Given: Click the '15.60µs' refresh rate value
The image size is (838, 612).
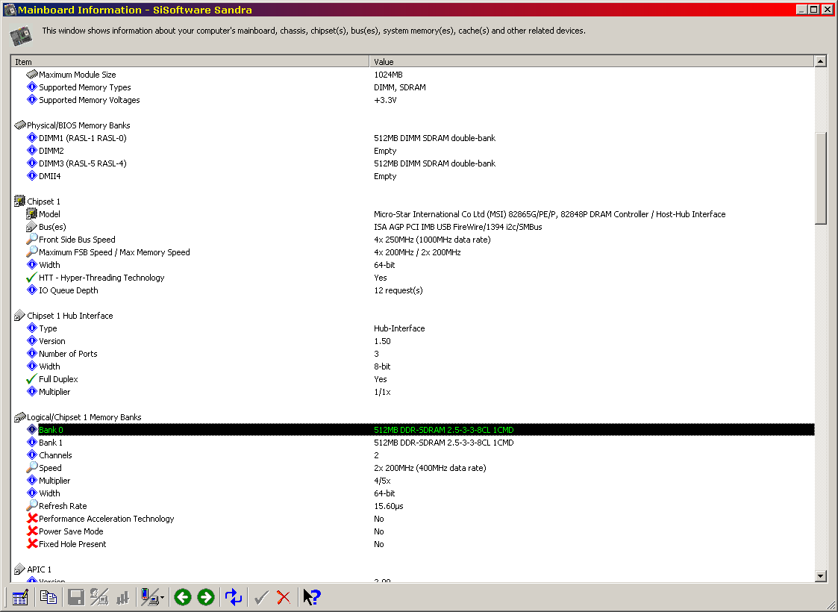Looking at the screenshot, I should click(x=389, y=506).
